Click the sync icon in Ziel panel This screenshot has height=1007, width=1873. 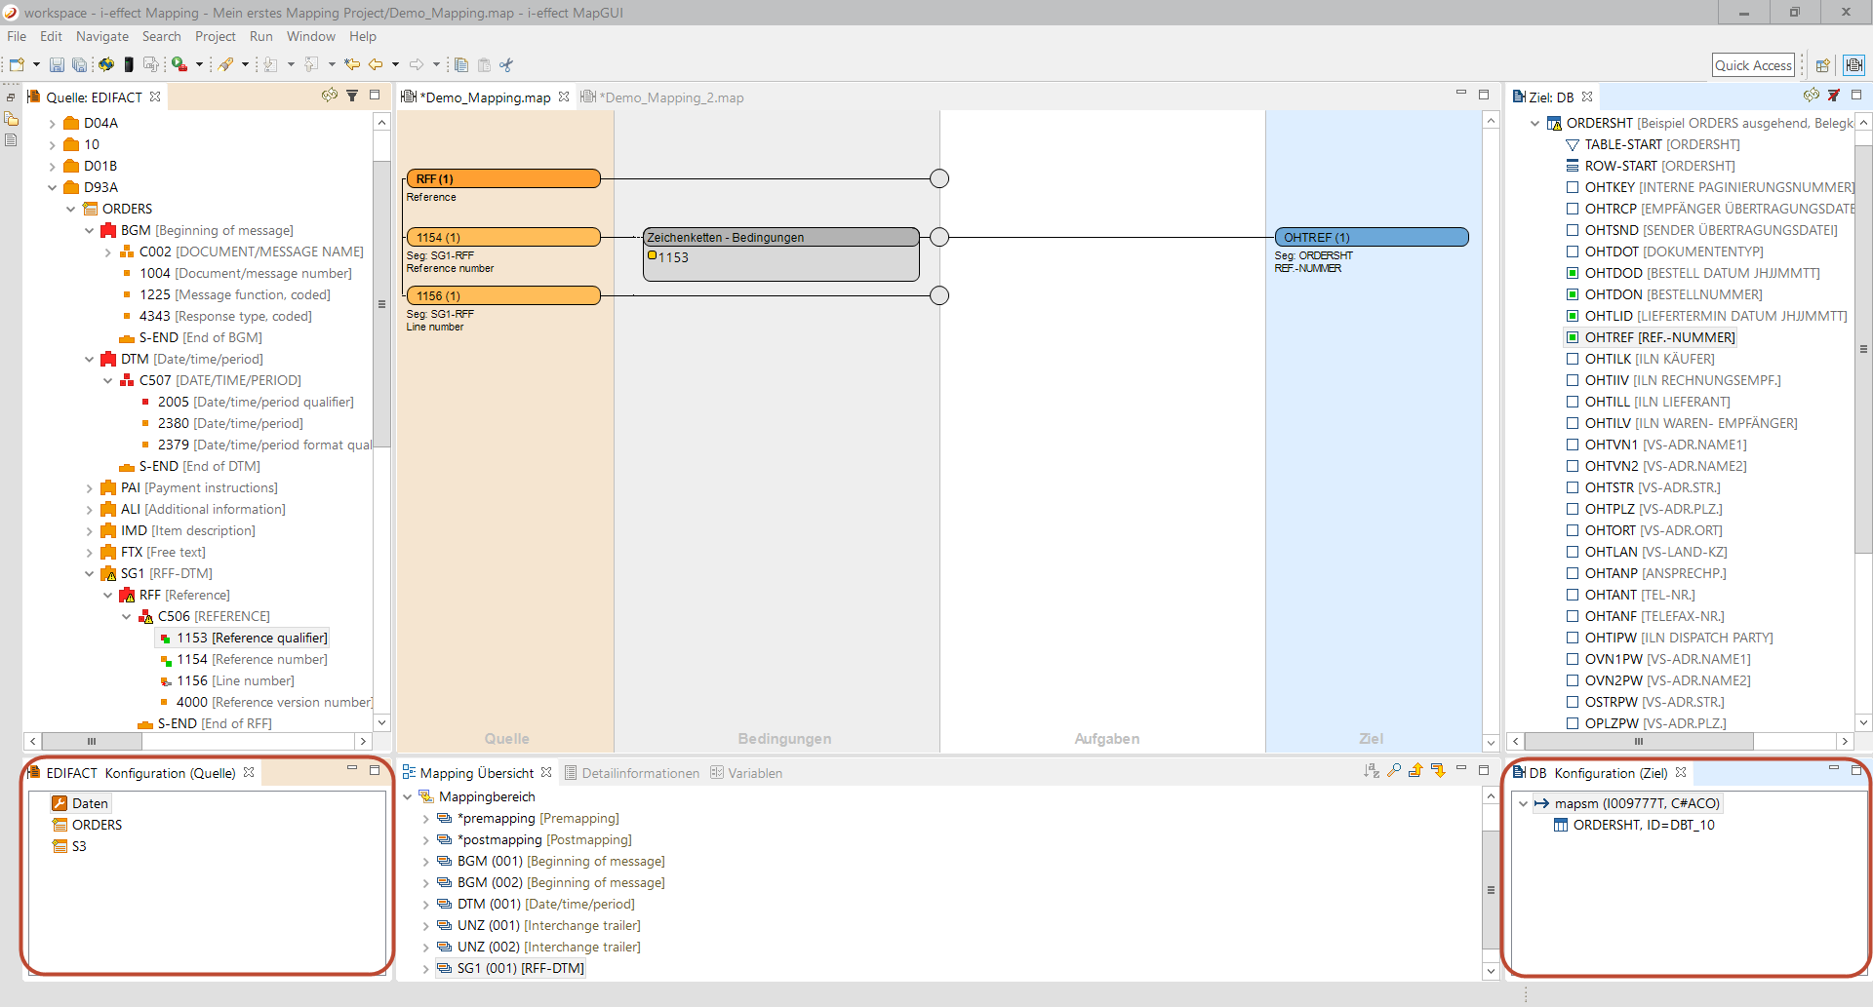point(1811,96)
